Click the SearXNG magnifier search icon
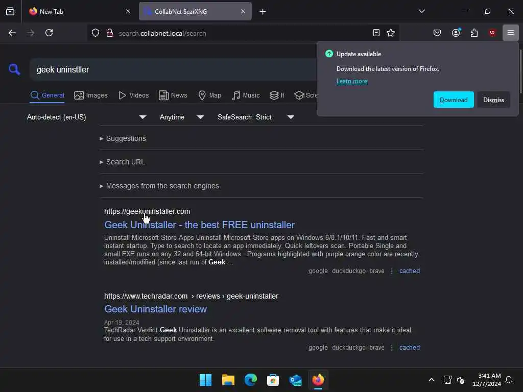 coord(14,69)
